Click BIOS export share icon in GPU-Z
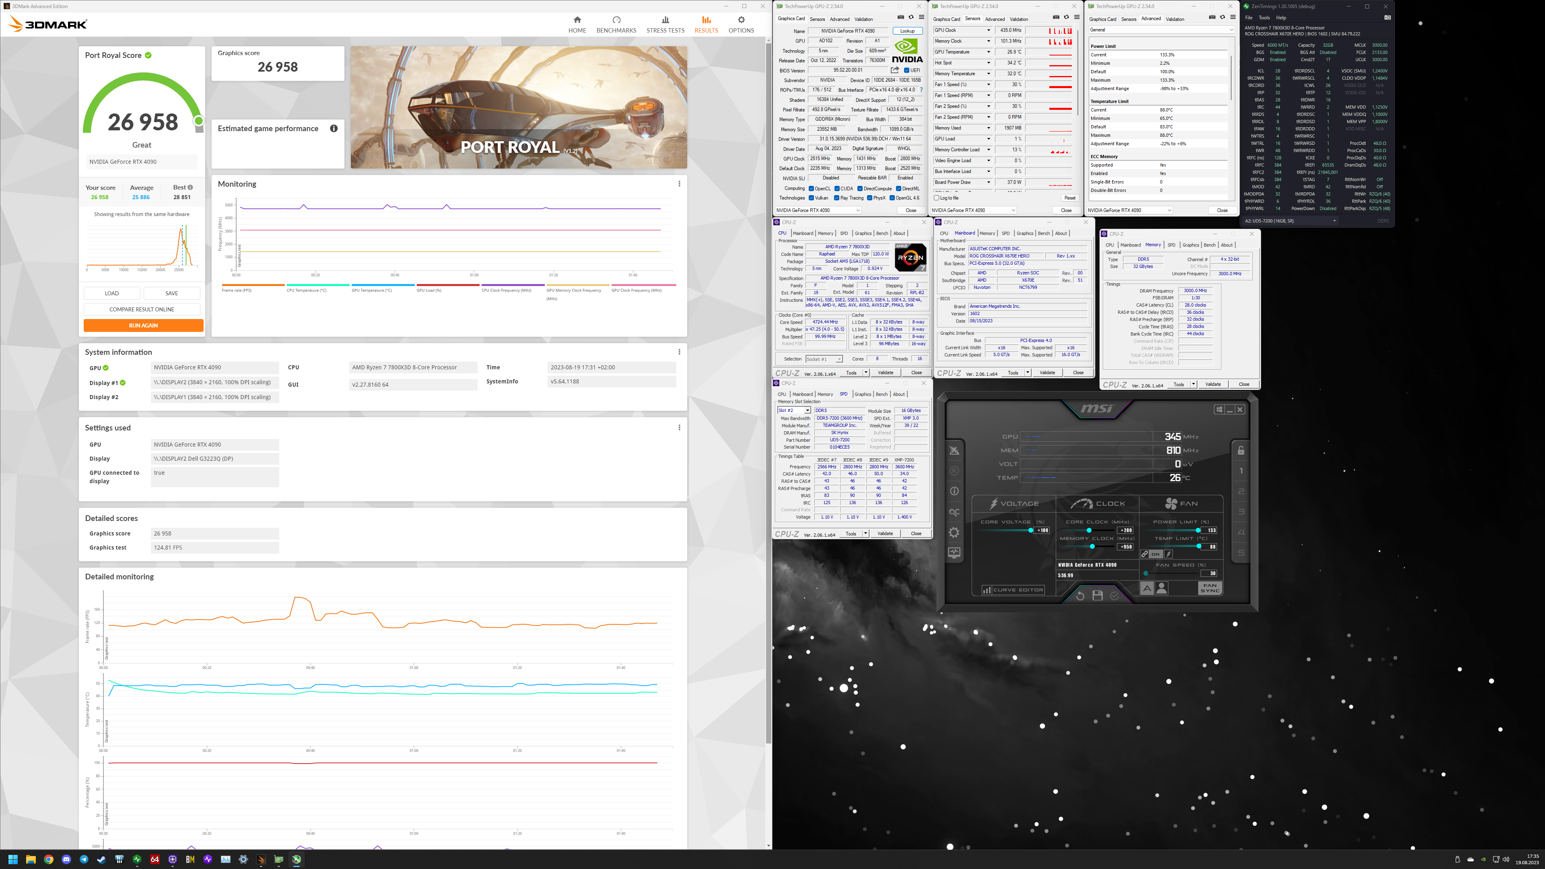The image size is (1545, 869). pos(895,70)
